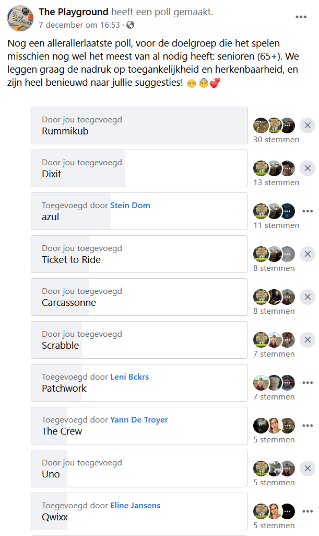Image resolution: width=319 pixels, height=536 pixels.
Task: Open the post options three-dot menu
Action: pos(301,17)
